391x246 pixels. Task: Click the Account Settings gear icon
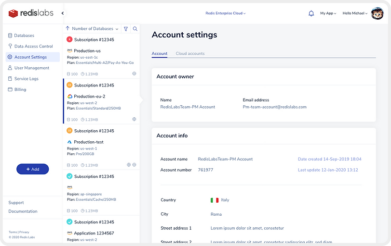point(10,57)
